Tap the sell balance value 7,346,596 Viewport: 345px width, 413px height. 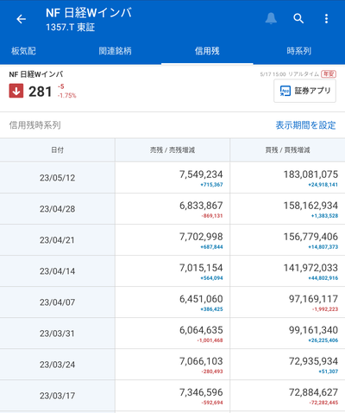point(201,392)
